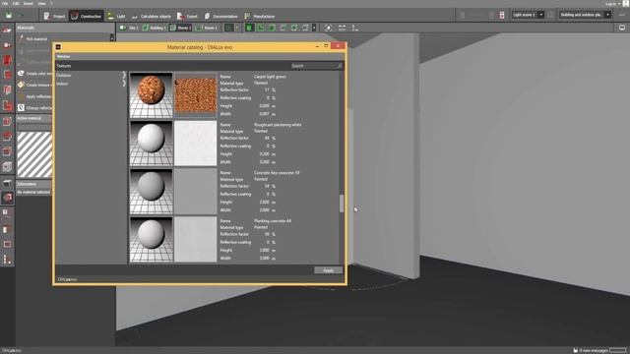630x354 pixels.
Task: Select the red box sidebar tool
Action: [x=7, y=121]
